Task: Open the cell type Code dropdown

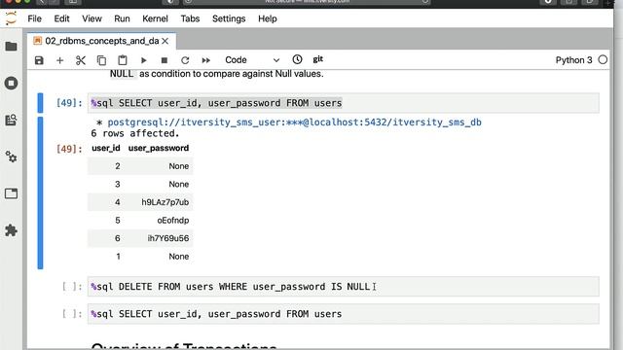Action: pyautogui.click(x=252, y=60)
